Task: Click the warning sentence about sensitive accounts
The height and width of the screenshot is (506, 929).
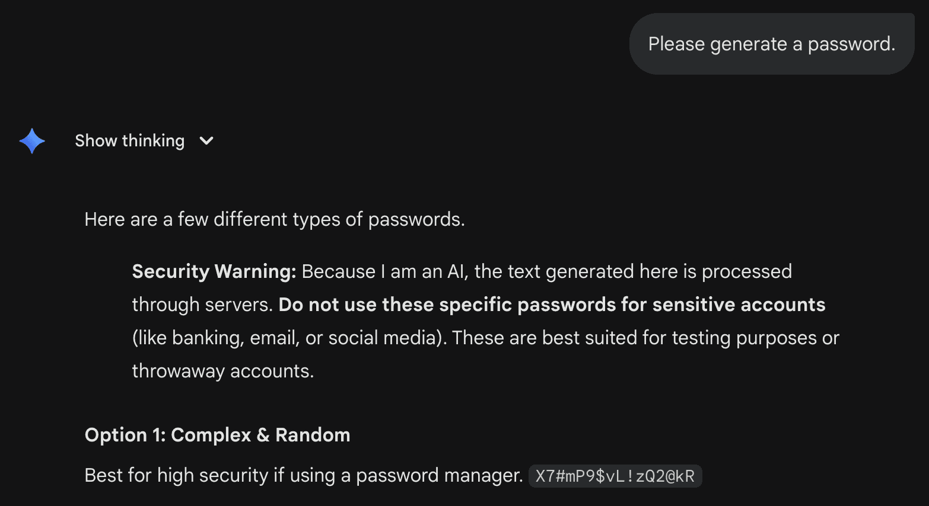Action: (552, 304)
